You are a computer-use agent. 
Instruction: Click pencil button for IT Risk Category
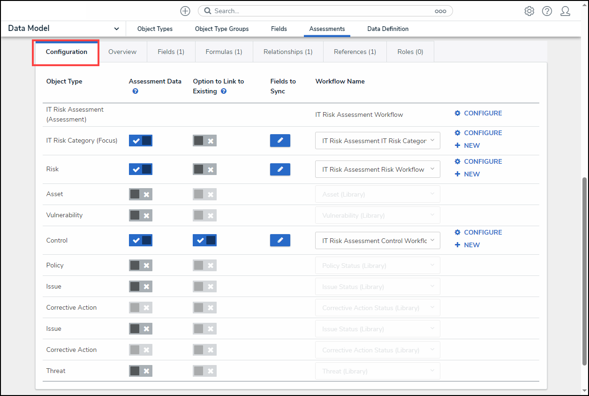click(x=280, y=140)
